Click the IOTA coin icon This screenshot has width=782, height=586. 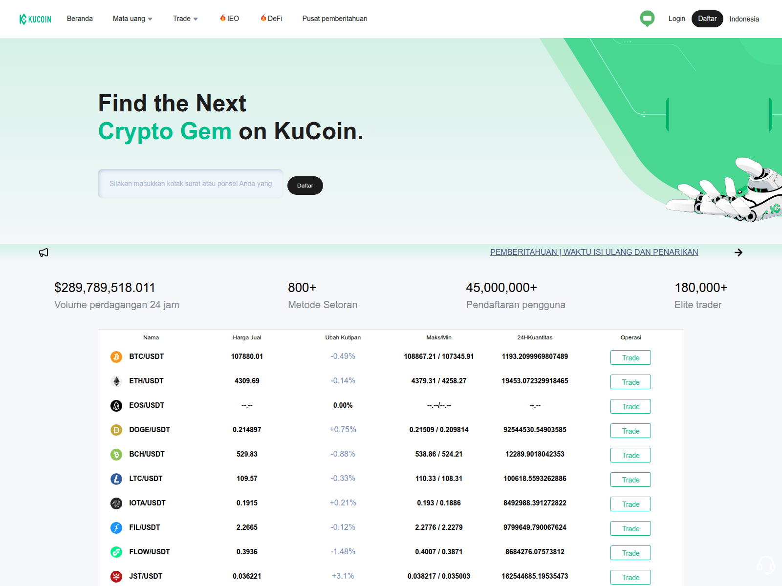pos(116,503)
